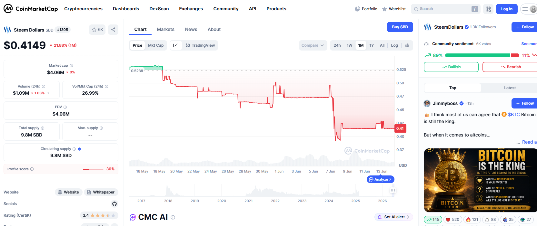Click the CoinMarketCap logo
537x226 pixels.
point(31,9)
